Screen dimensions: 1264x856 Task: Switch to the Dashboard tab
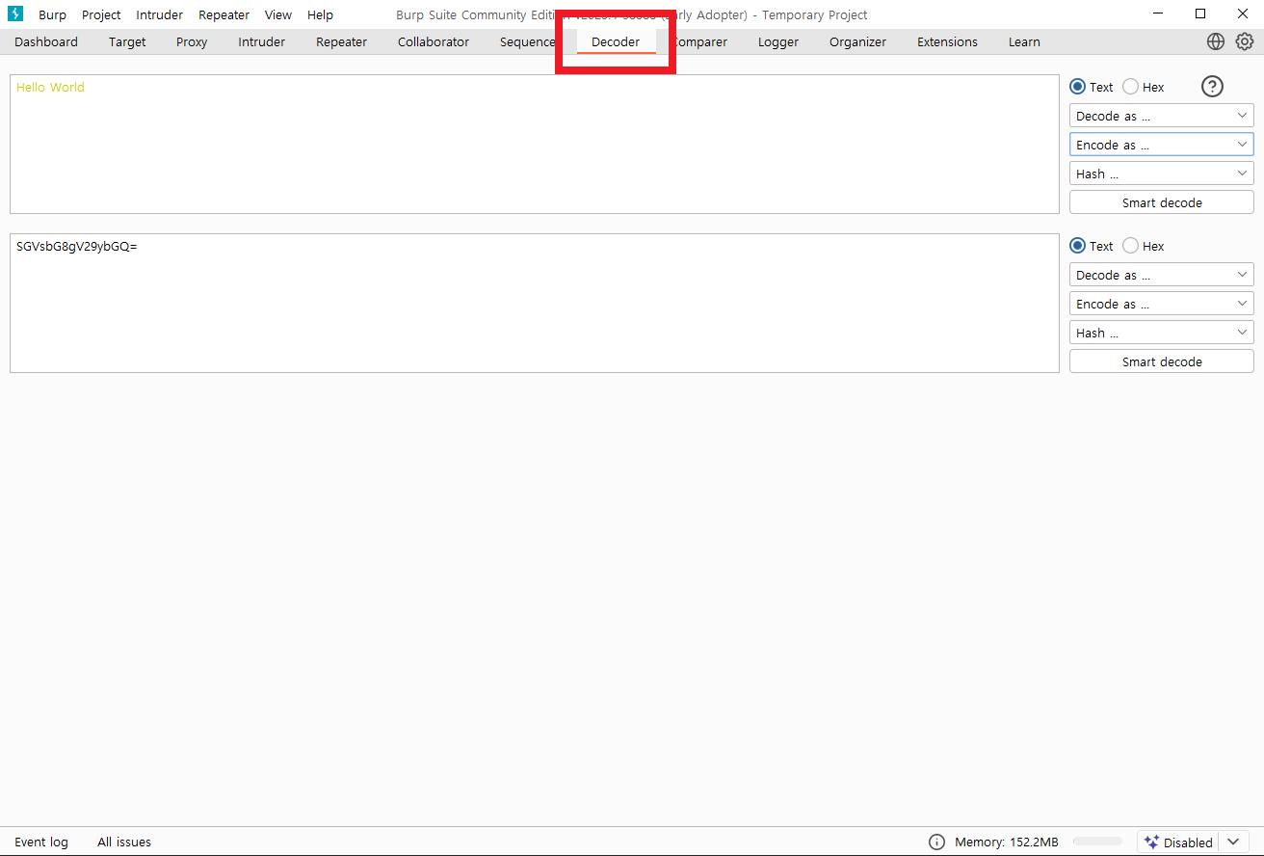coord(46,41)
